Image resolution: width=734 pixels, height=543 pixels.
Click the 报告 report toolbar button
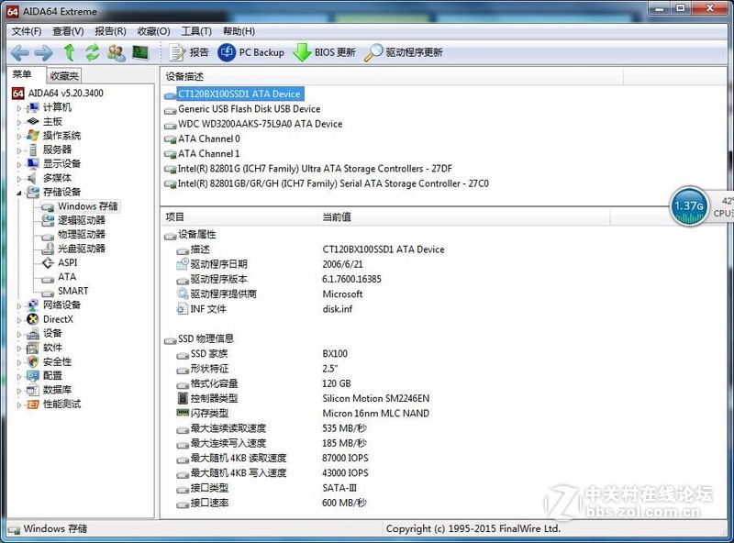(x=189, y=52)
